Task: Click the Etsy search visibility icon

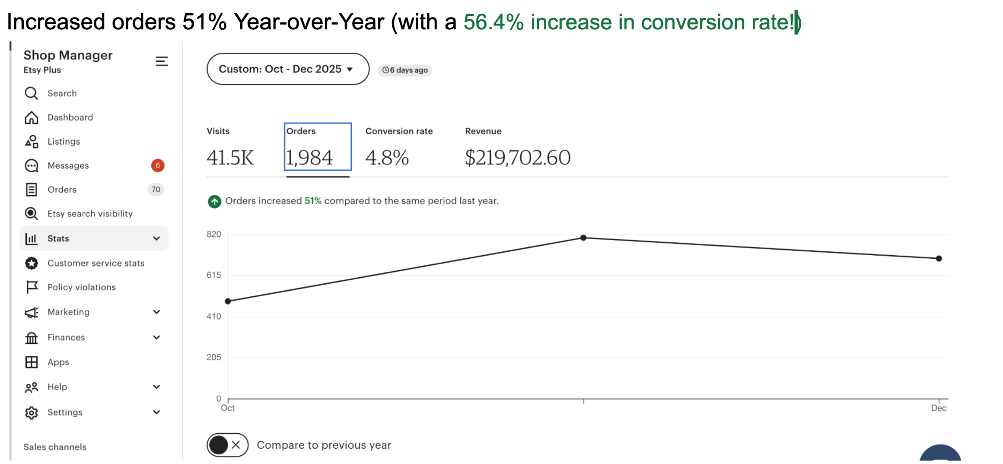Action: (x=31, y=214)
